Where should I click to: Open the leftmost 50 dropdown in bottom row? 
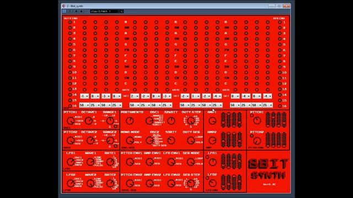(84, 105)
